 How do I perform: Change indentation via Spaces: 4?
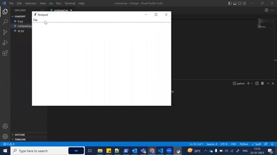tap(212, 144)
